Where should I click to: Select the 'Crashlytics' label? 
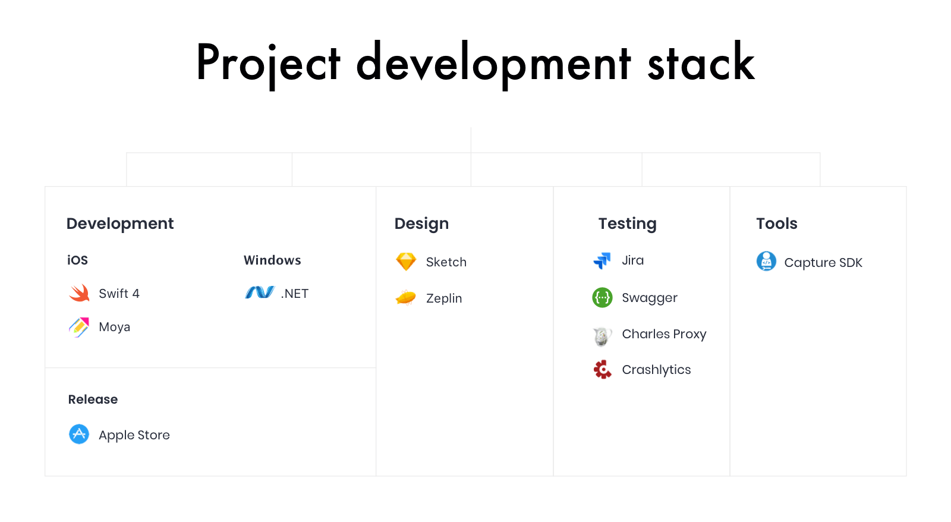coord(656,370)
